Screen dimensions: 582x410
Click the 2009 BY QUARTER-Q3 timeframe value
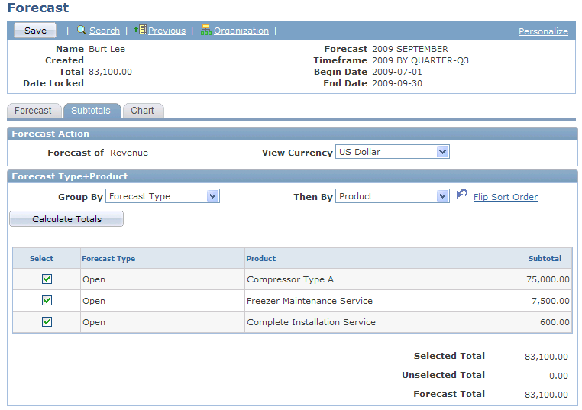click(420, 60)
